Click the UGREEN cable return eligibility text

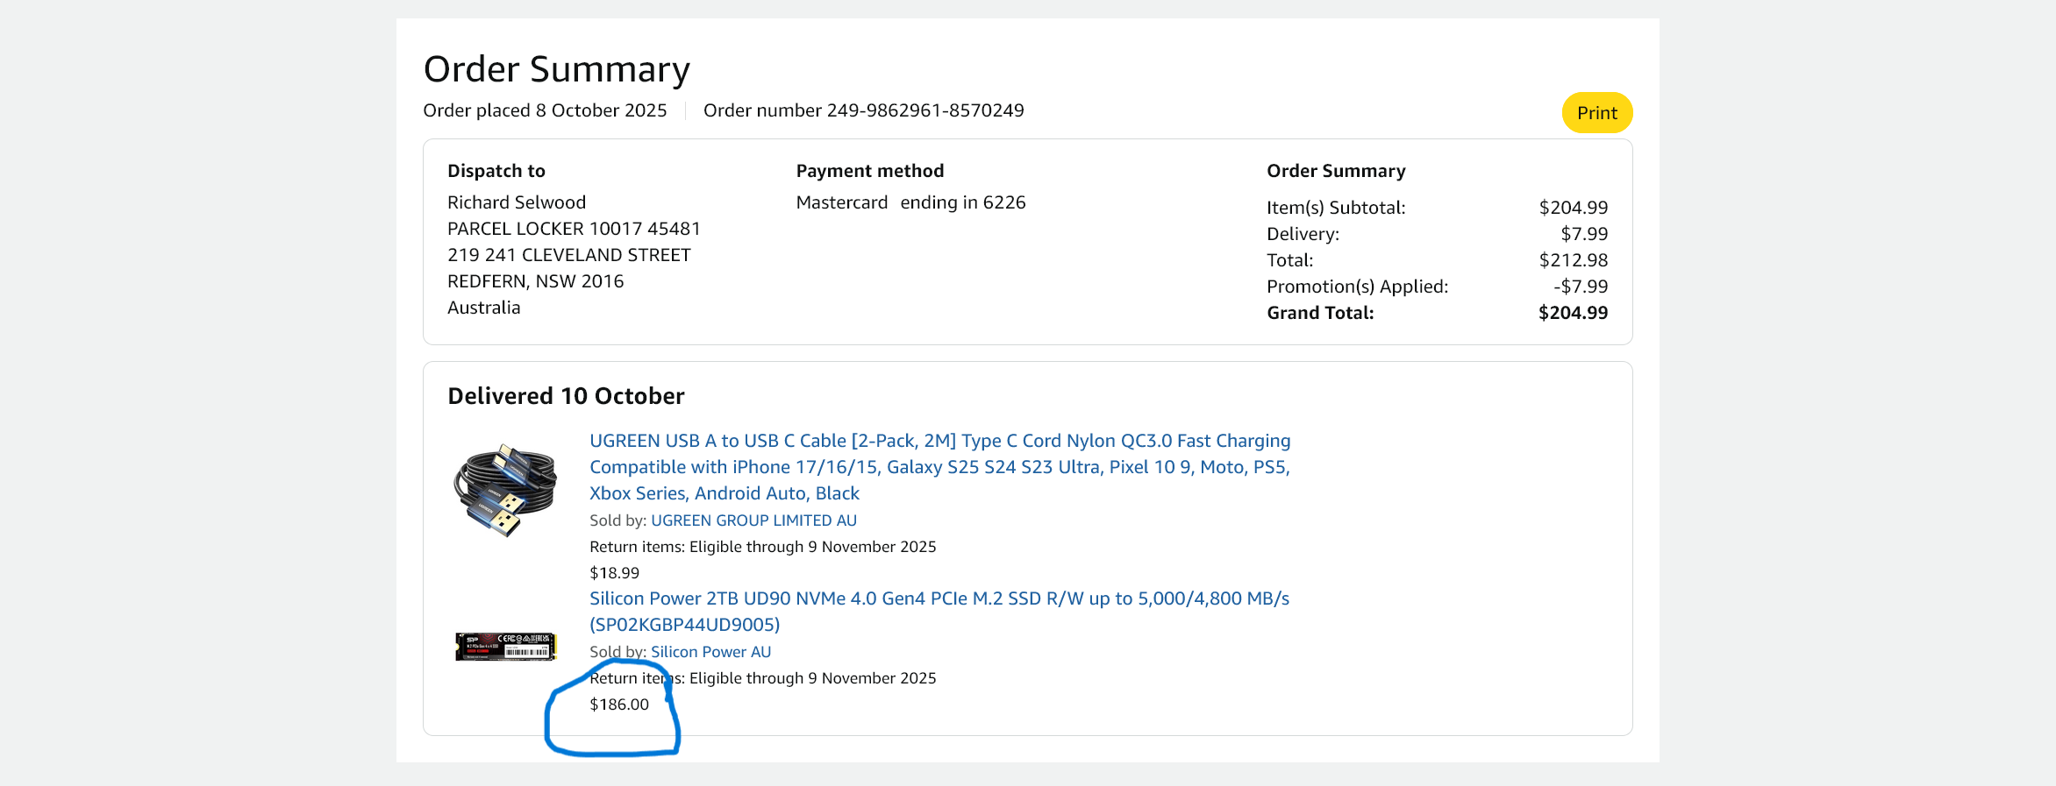[762, 547]
